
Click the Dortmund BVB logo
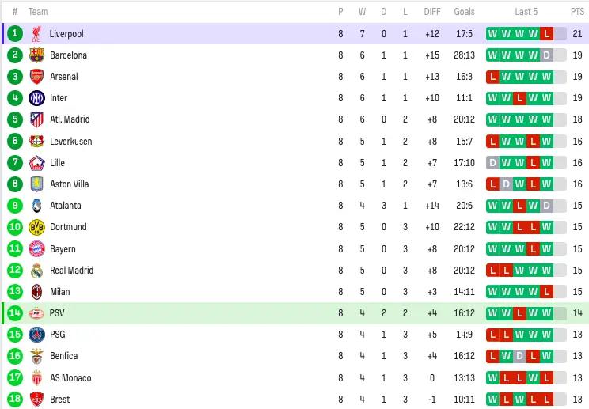tap(36, 227)
